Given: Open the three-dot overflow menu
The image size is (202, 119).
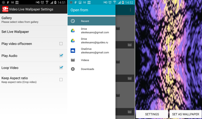Looking at the screenshot, I should coord(130,10).
